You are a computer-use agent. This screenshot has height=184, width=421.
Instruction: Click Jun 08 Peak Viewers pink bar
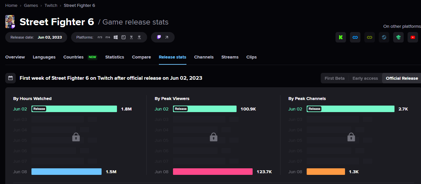(x=213, y=172)
